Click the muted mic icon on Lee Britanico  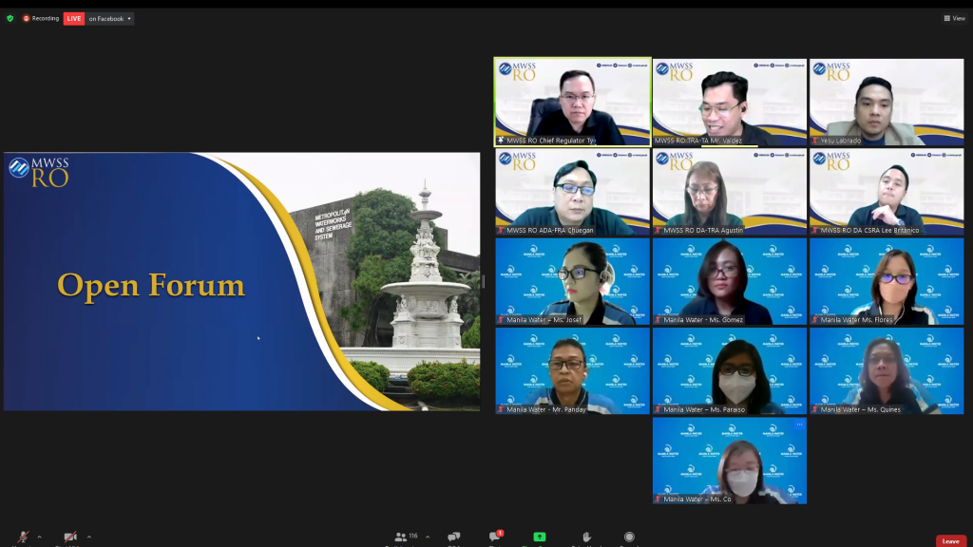coord(815,230)
